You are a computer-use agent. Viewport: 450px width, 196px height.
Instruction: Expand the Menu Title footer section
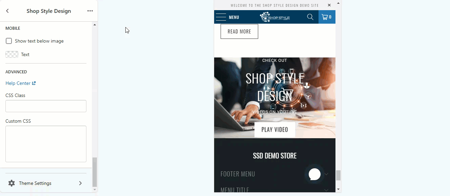pyautogui.click(x=274, y=190)
